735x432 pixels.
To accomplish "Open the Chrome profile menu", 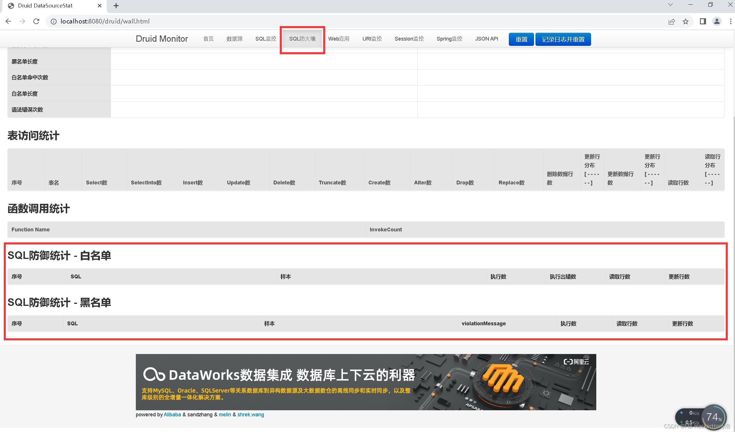I will [717, 21].
